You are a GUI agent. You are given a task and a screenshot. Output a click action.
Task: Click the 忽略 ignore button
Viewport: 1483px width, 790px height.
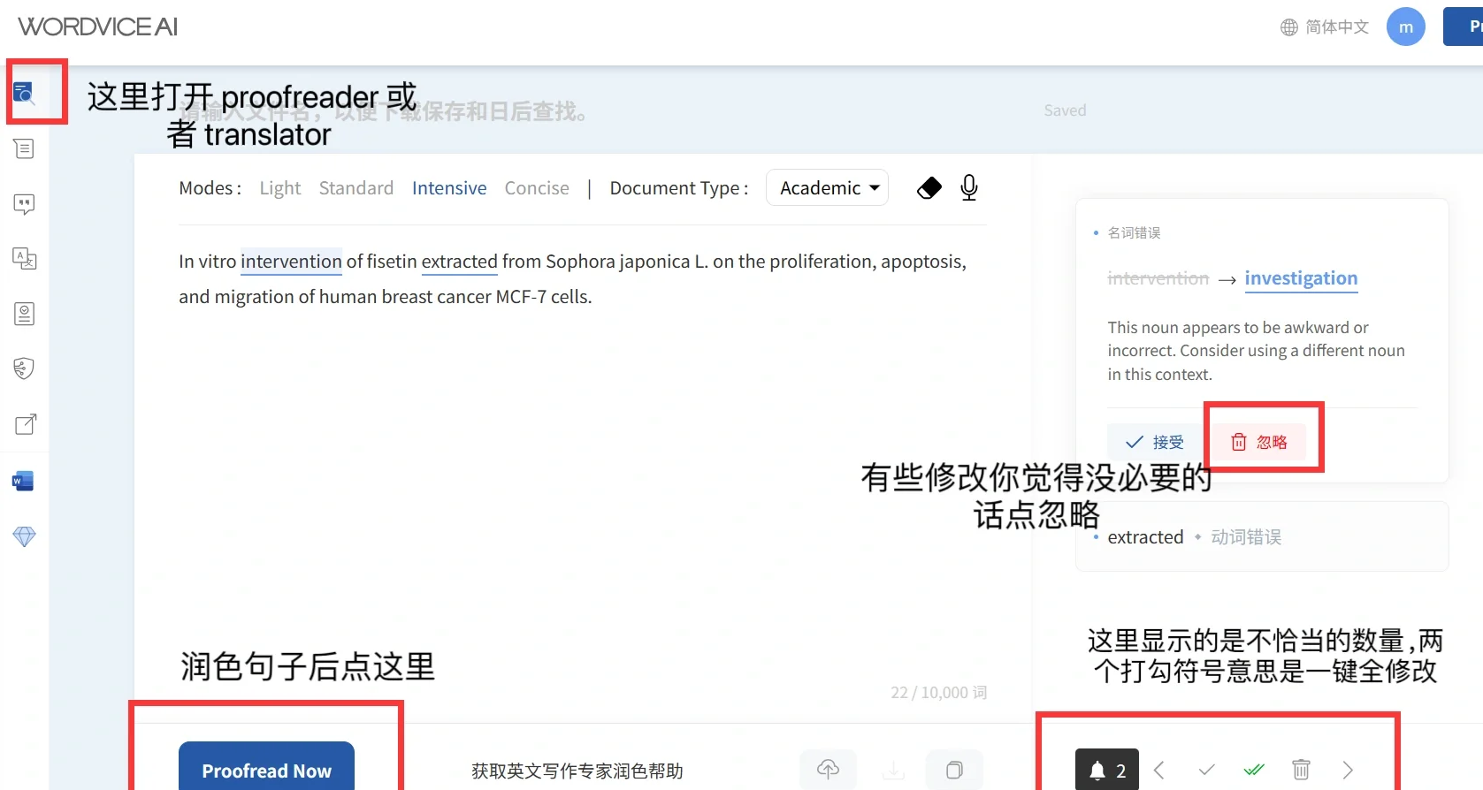click(x=1259, y=442)
